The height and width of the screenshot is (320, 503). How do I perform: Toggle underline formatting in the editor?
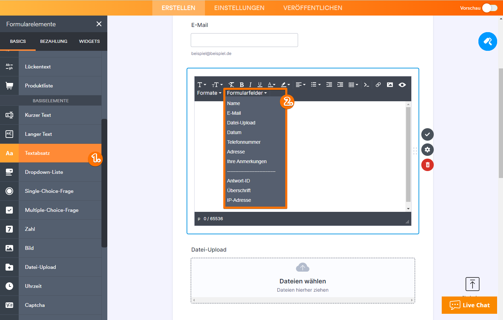click(x=260, y=85)
